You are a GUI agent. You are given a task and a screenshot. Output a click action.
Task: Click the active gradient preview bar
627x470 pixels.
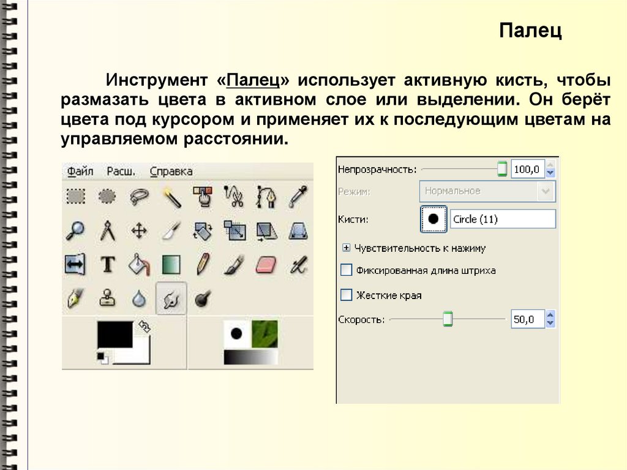point(250,357)
